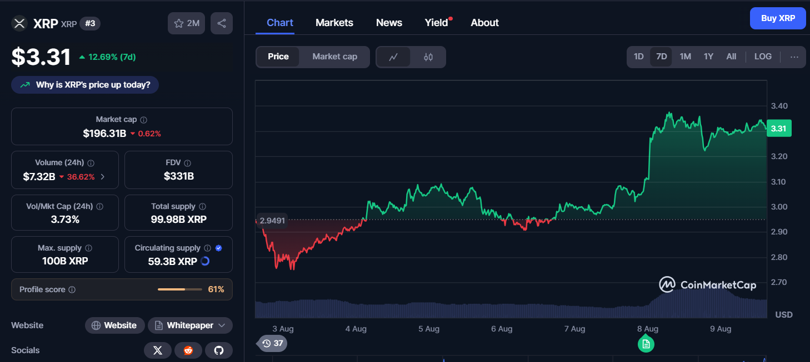810x362 pixels.
Task: Select the Market cap toggle
Action: tap(334, 57)
